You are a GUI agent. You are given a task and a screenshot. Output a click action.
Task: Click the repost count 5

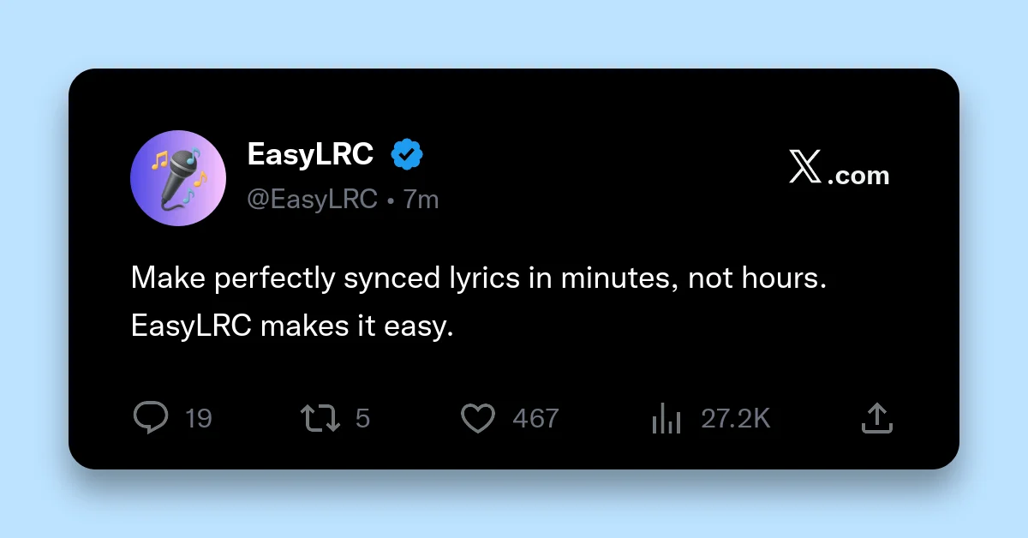coord(362,419)
